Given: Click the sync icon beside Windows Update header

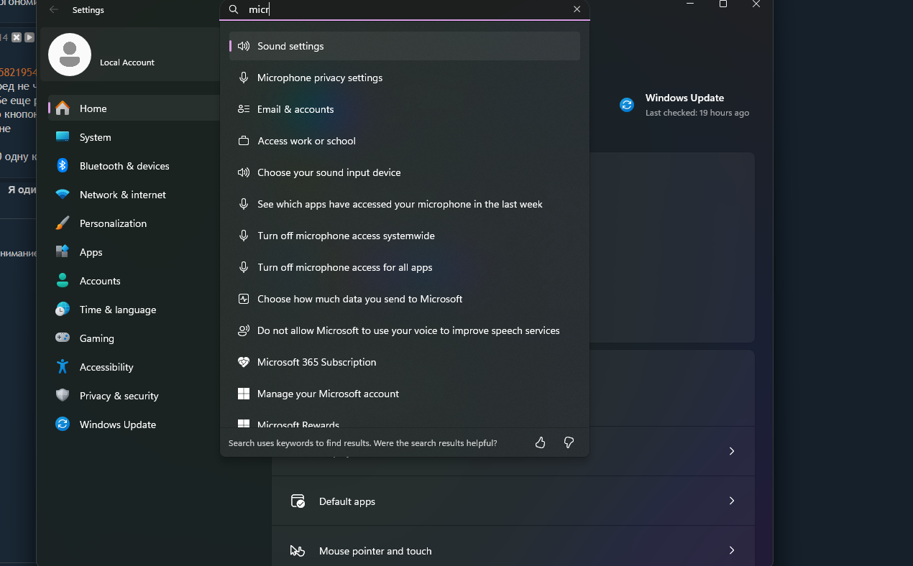Looking at the screenshot, I should 627,105.
